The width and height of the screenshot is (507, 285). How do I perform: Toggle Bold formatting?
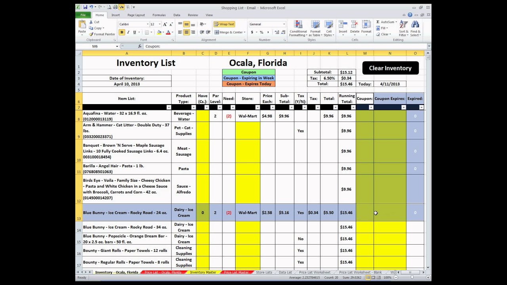point(122,32)
